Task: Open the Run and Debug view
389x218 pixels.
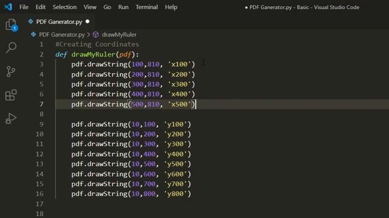Action: [11, 119]
